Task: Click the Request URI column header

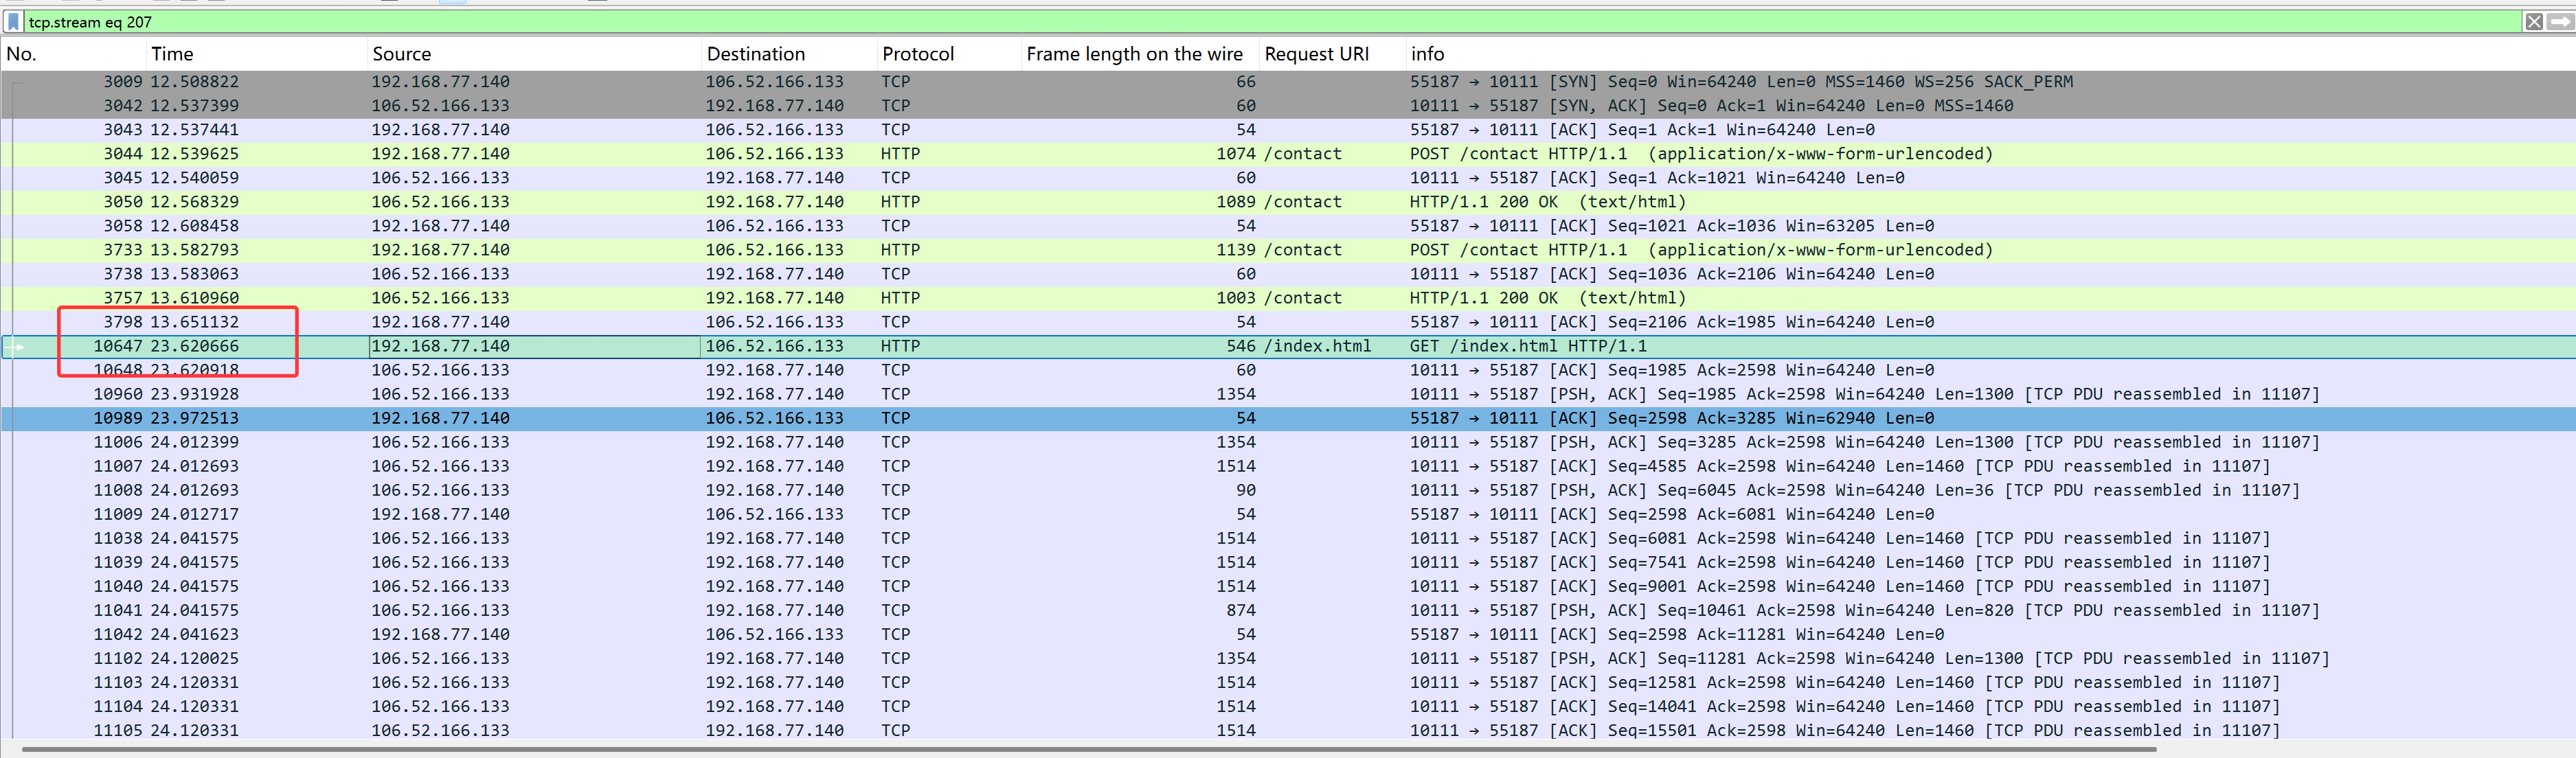Action: (x=1316, y=54)
